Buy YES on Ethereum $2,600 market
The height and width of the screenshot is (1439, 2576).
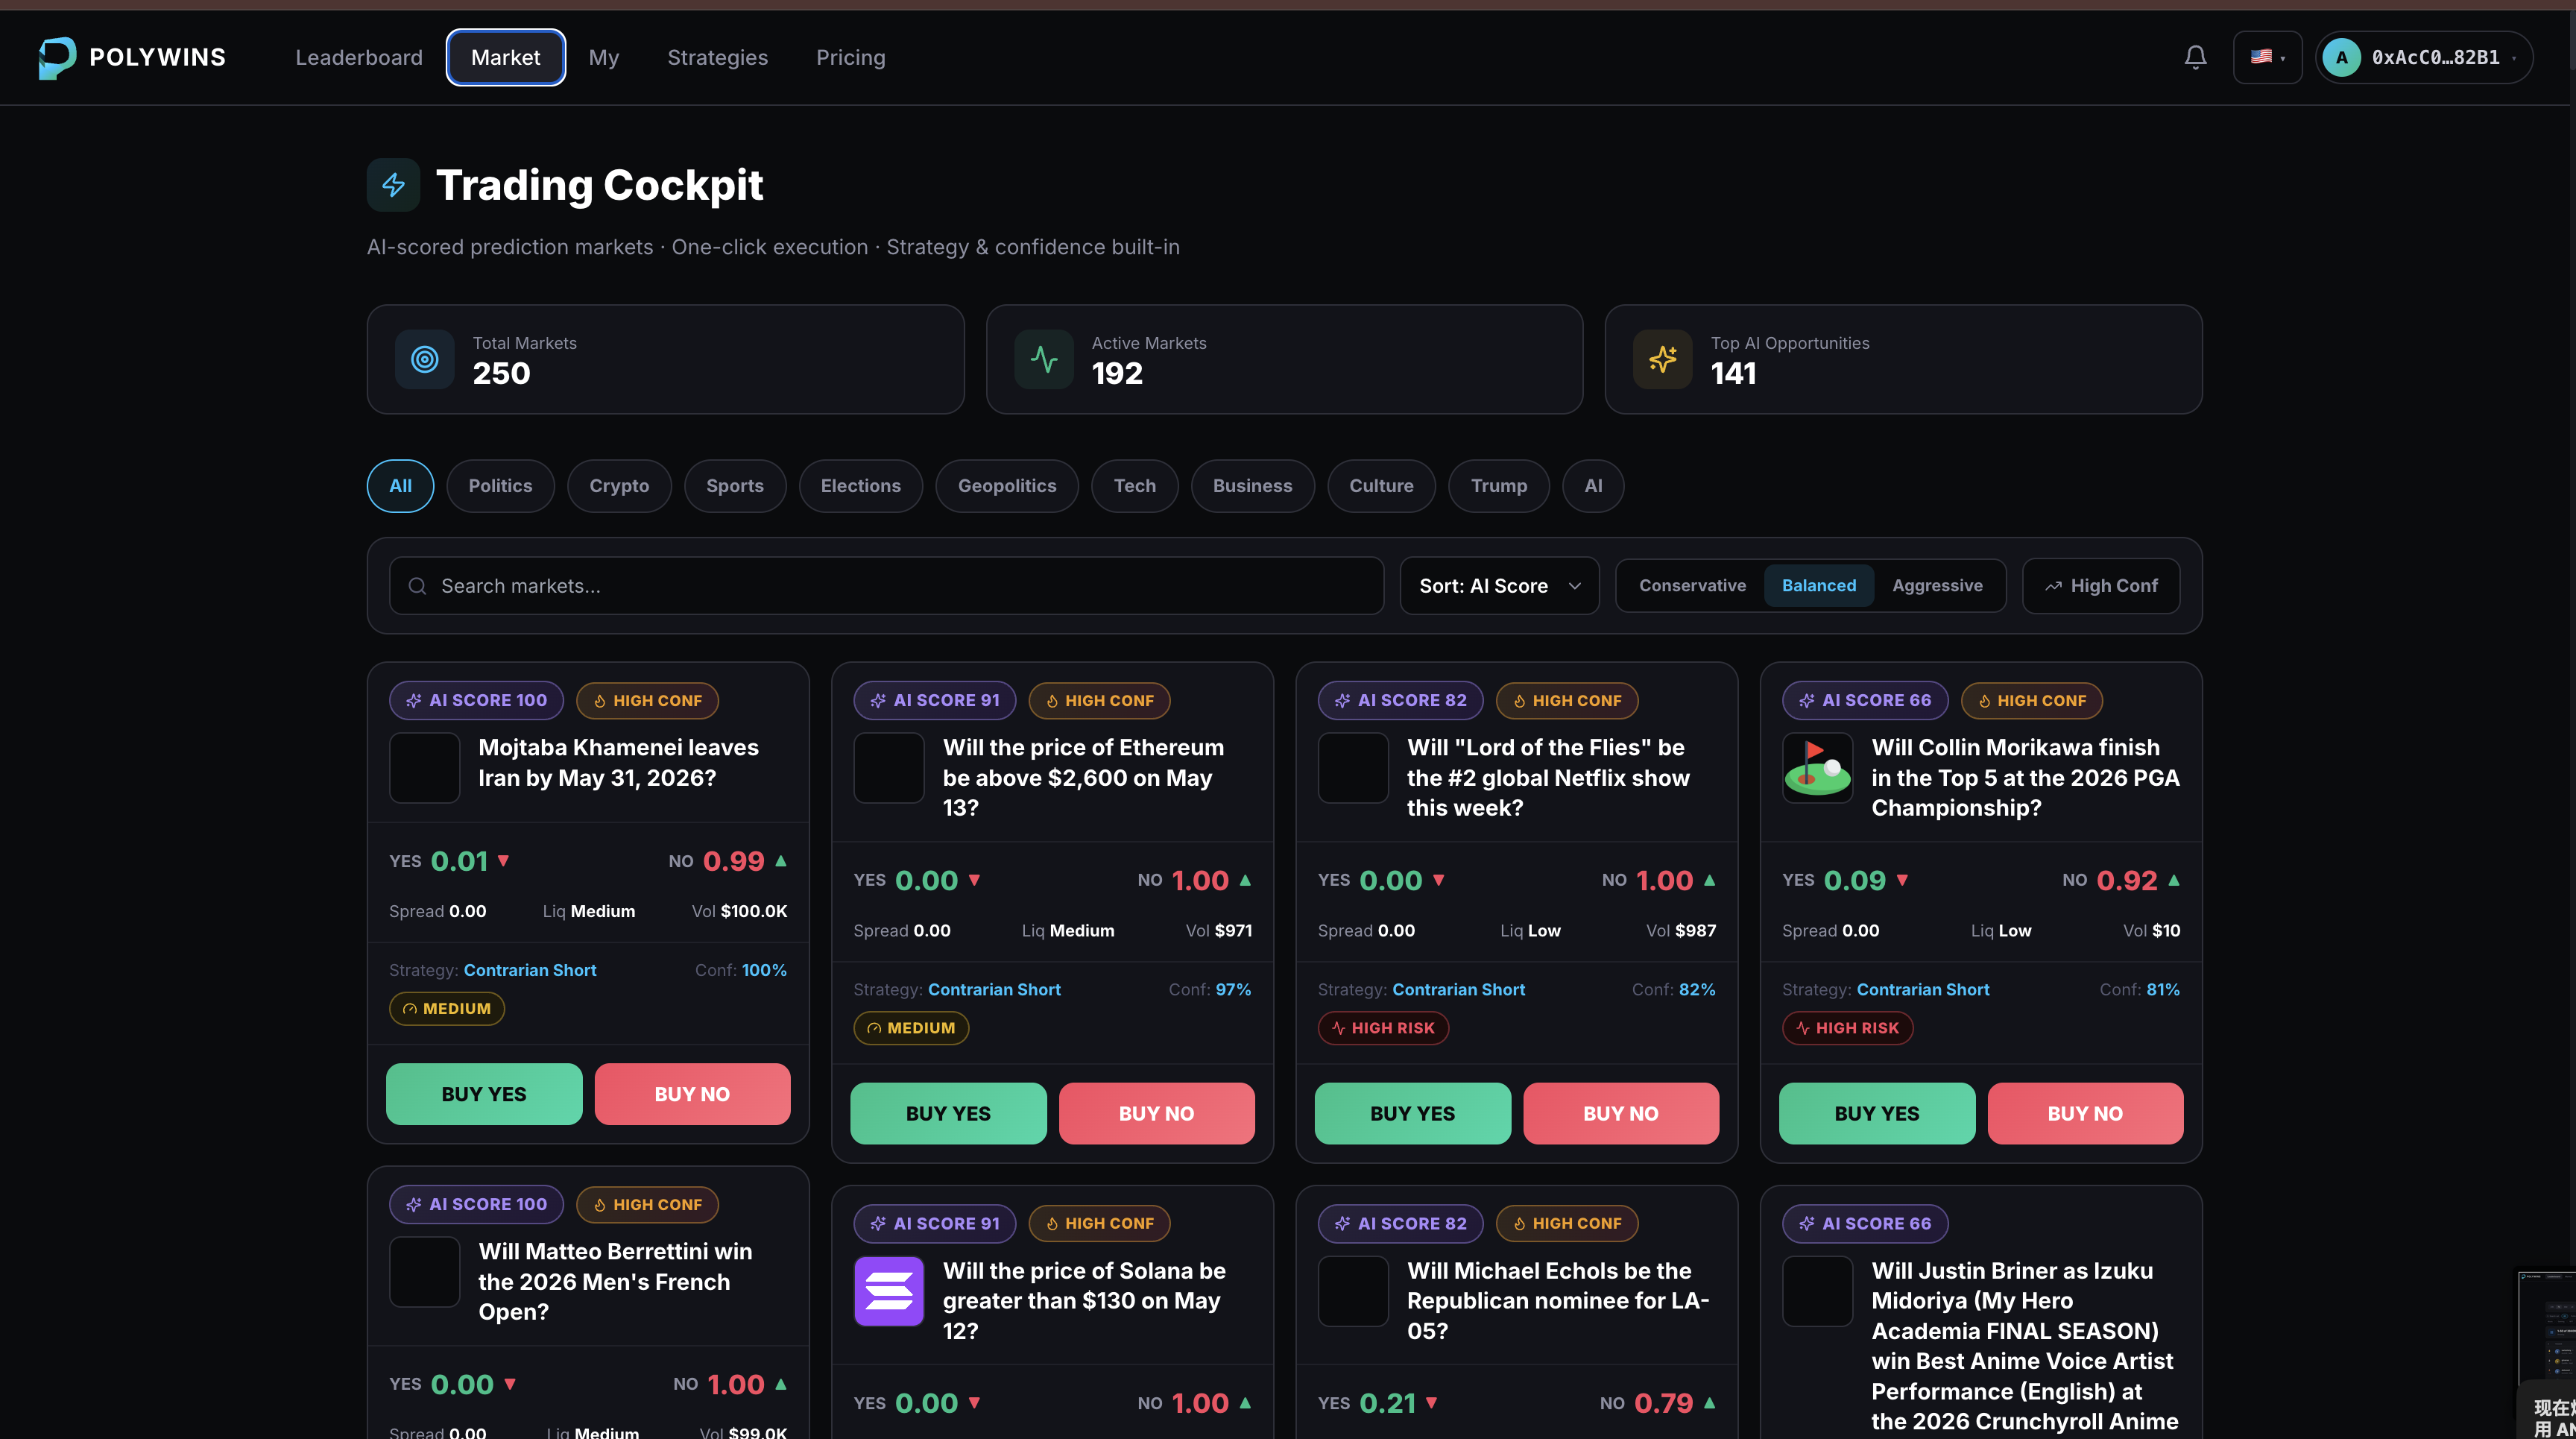pos(948,1113)
